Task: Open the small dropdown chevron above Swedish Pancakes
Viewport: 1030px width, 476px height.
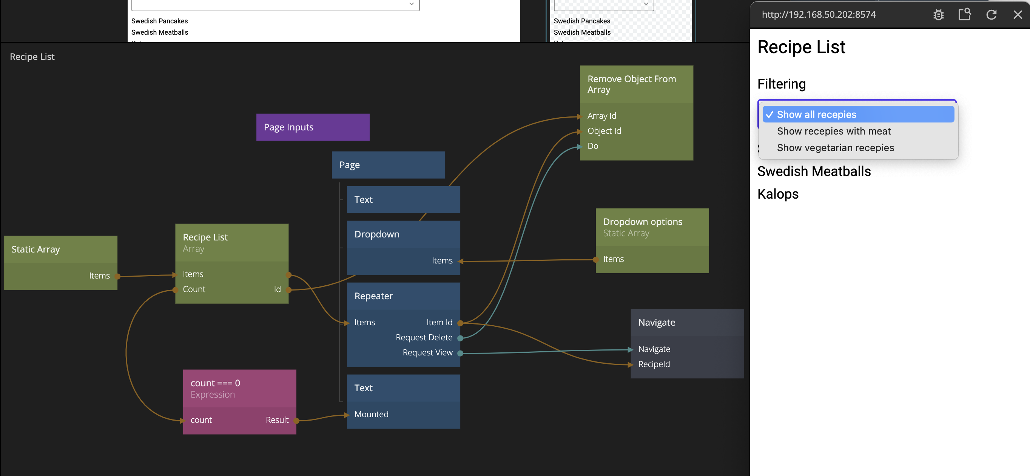Action: click(x=646, y=4)
